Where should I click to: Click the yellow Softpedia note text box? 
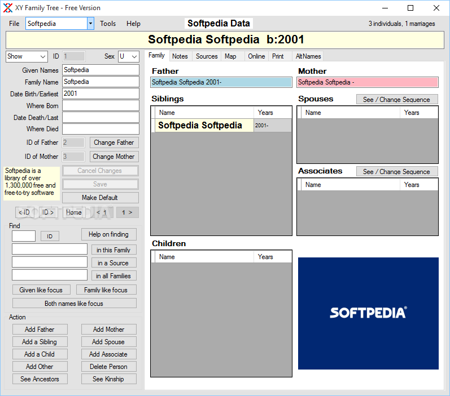pyautogui.click(x=32, y=184)
